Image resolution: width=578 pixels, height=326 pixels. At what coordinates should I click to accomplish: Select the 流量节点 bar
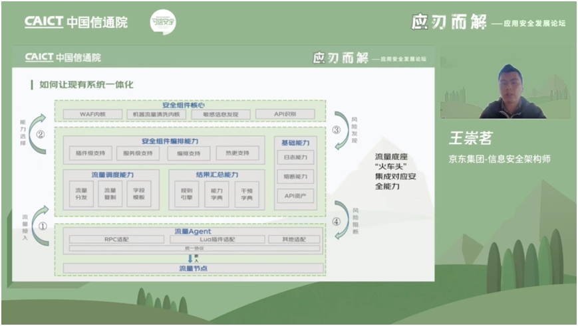coord(193,268)
